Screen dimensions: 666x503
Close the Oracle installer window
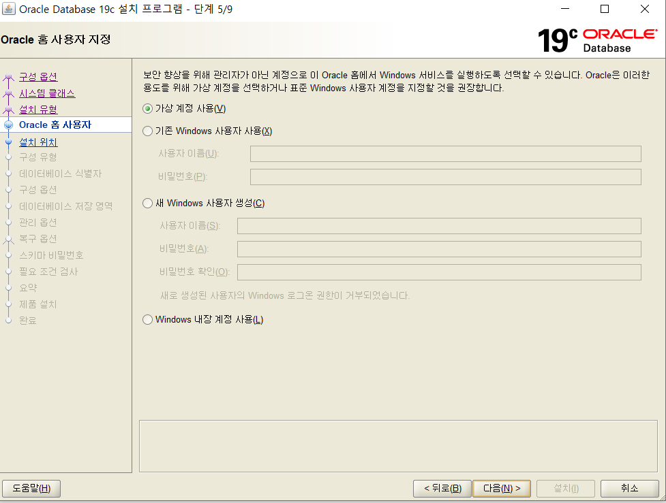[x=645, y=9]
